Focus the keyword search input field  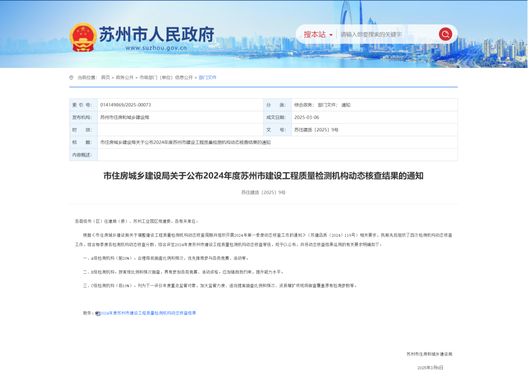[x=386, y=35]
